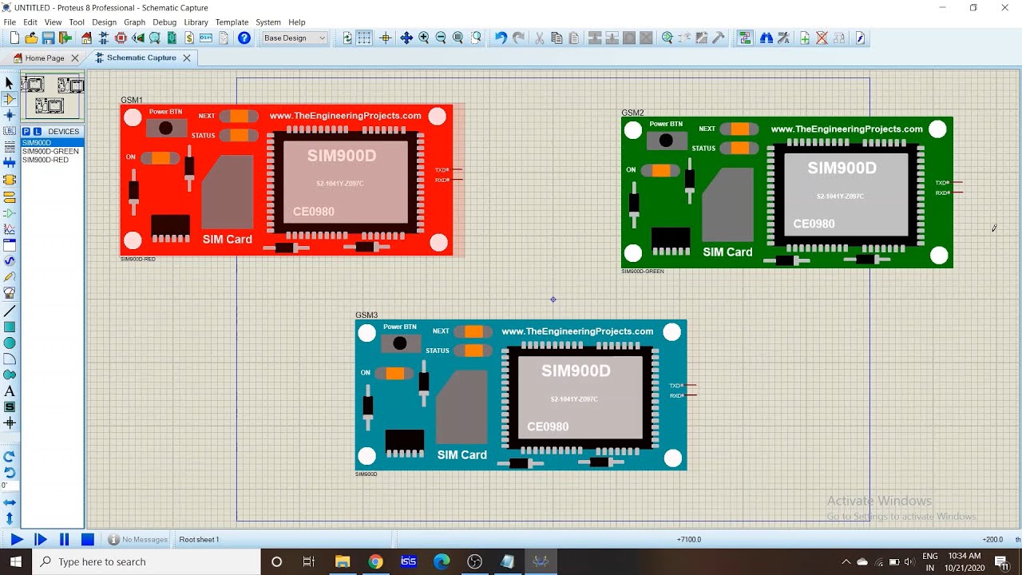Click the L library manage button
Image resolution: width=1022 pixels, height=575 pixels.
[x=38, y=132]
